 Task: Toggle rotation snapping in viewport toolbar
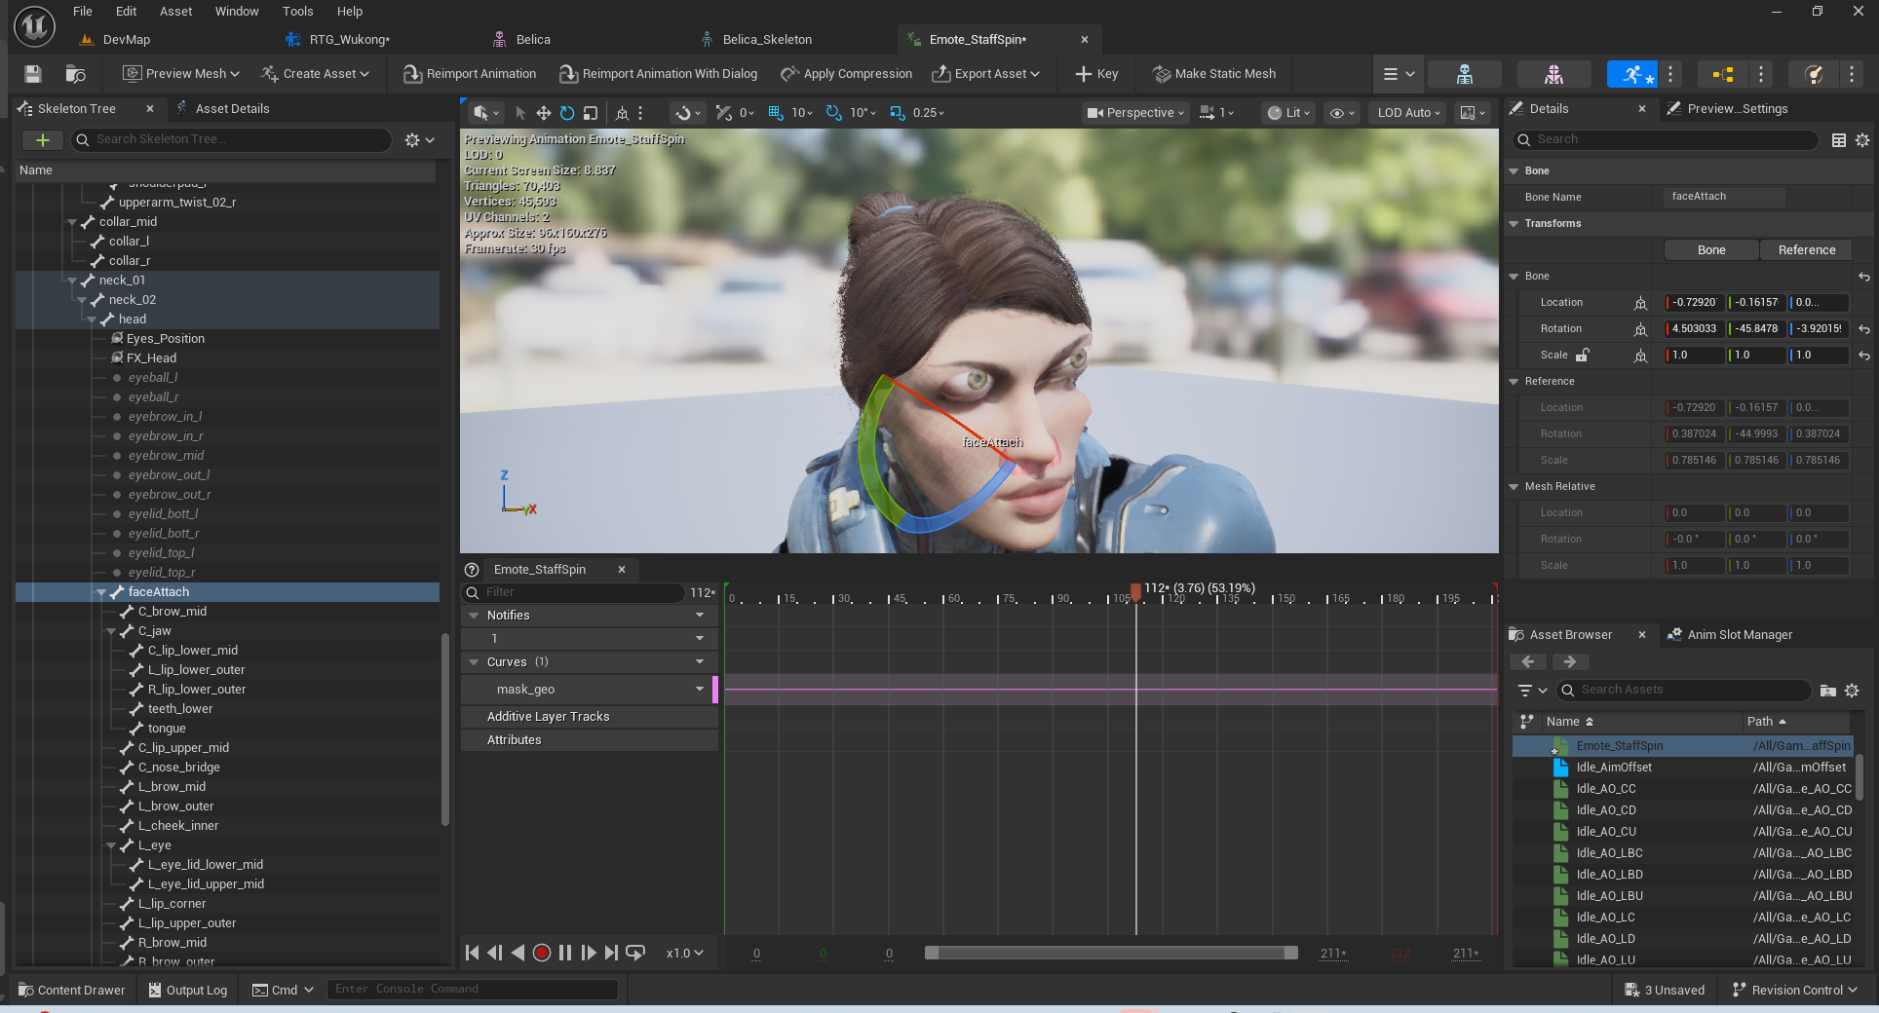(833, 113)
